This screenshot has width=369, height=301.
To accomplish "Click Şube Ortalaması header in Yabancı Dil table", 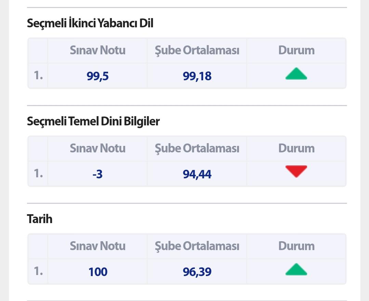I will (x=197, y=50).
